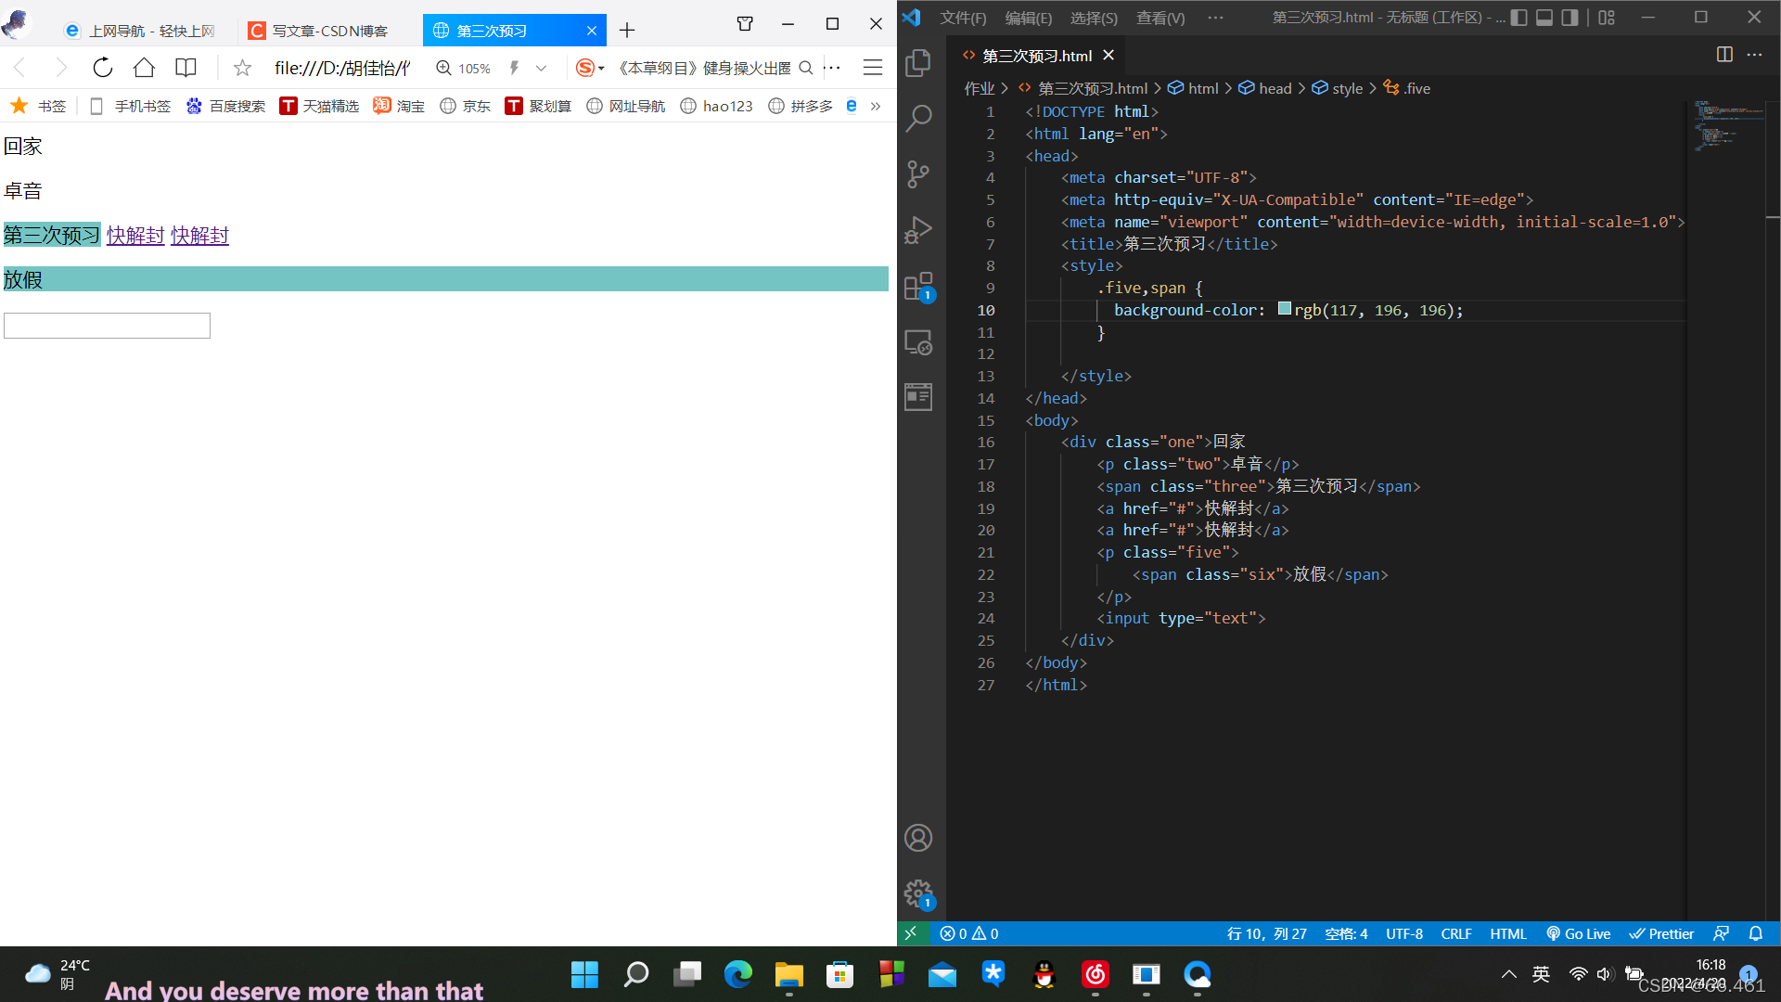Change indentation via 空格: 4

pos(1346,933)
